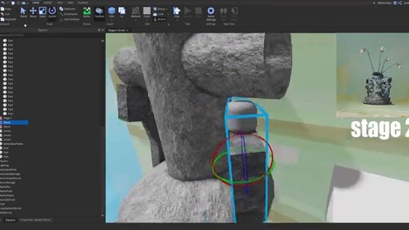409x230 pixels.
Task: Toggle Join Surfaces option
Action: 70,19
